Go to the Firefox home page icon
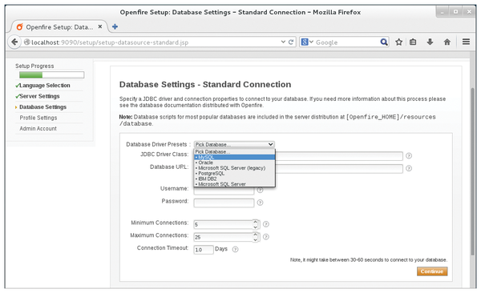This screenshot has height=293, width=481. pyautogui.click(x=447, y=42)
